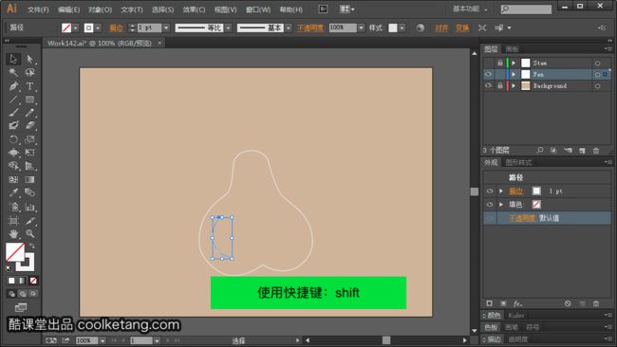This screenshot has width=617, height=347.
Task: Hide the Pen layer with its eye icon
Action: pos(488,74)
